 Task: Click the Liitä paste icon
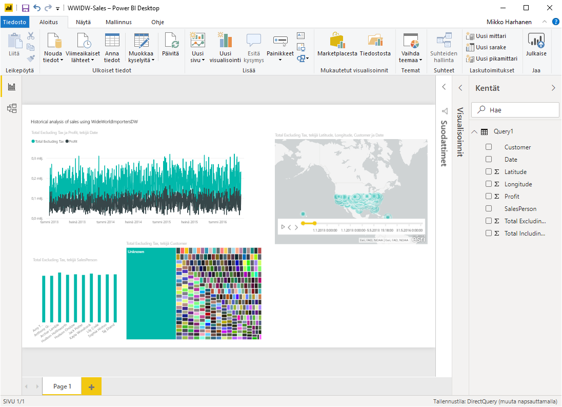pyautogui.click(x=15, y=41)
